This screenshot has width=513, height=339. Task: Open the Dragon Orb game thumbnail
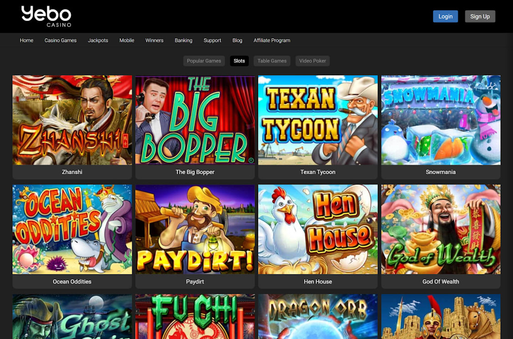(318, 316)
